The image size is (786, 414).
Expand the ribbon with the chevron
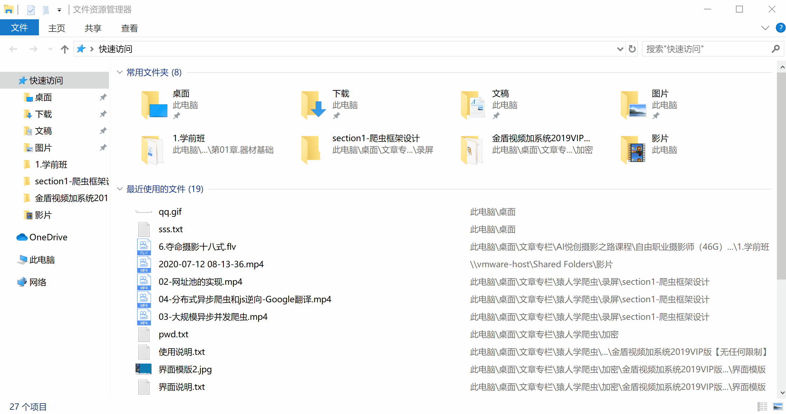coord(765,28)
